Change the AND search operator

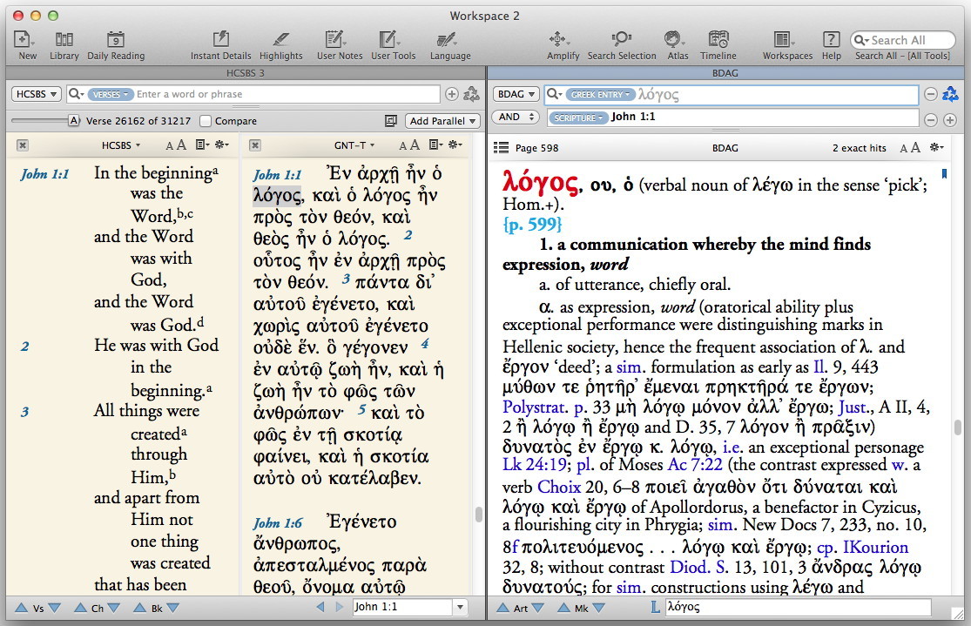(516, 117)
